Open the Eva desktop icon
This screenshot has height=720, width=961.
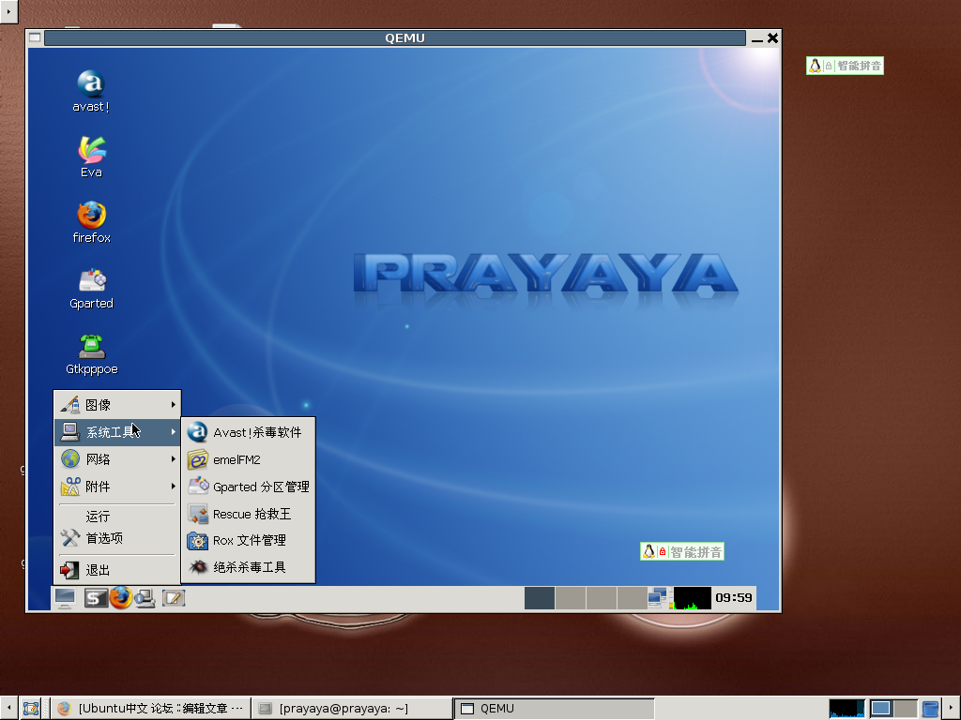[x=91, y=157]
